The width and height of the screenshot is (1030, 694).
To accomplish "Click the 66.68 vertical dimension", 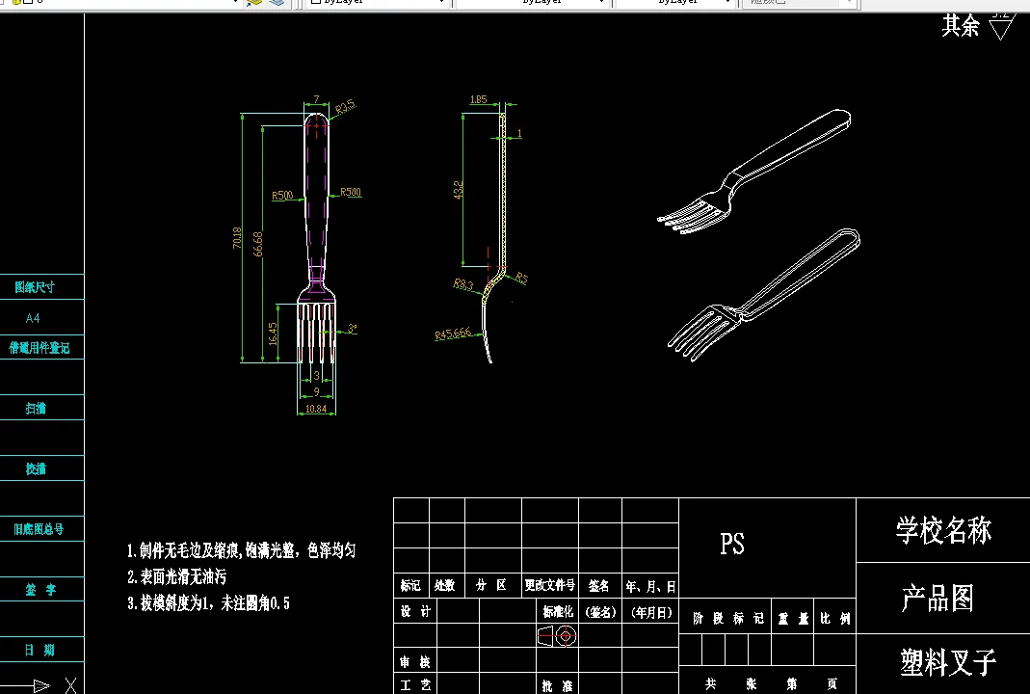I will point(258,243).
